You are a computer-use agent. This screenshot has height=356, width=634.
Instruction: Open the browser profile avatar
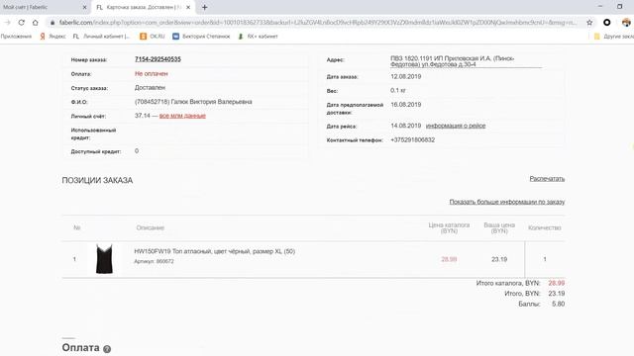coord(626,23)
